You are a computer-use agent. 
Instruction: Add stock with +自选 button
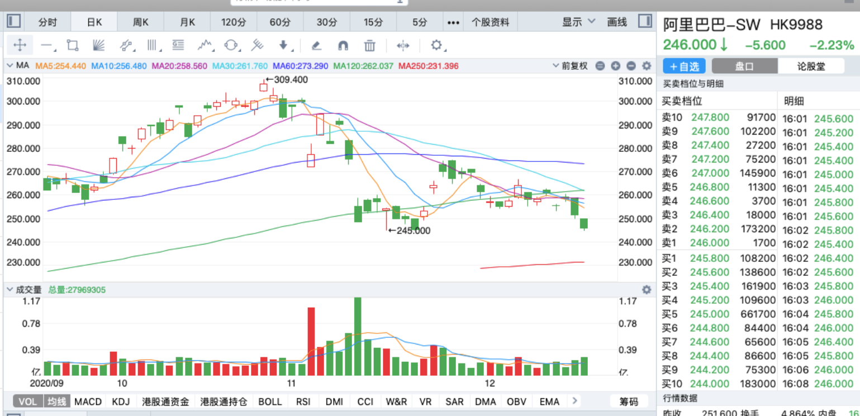coord(685,66)
